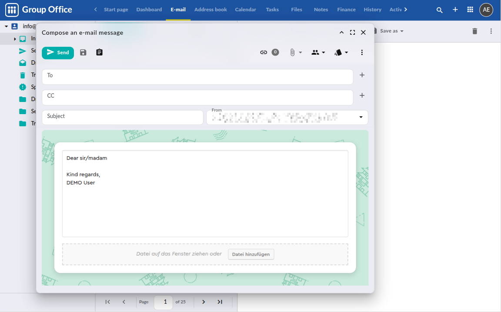501x312 pixels.
Task: Maximize compose window to fullscreen
Action: [x=352, y=33]
